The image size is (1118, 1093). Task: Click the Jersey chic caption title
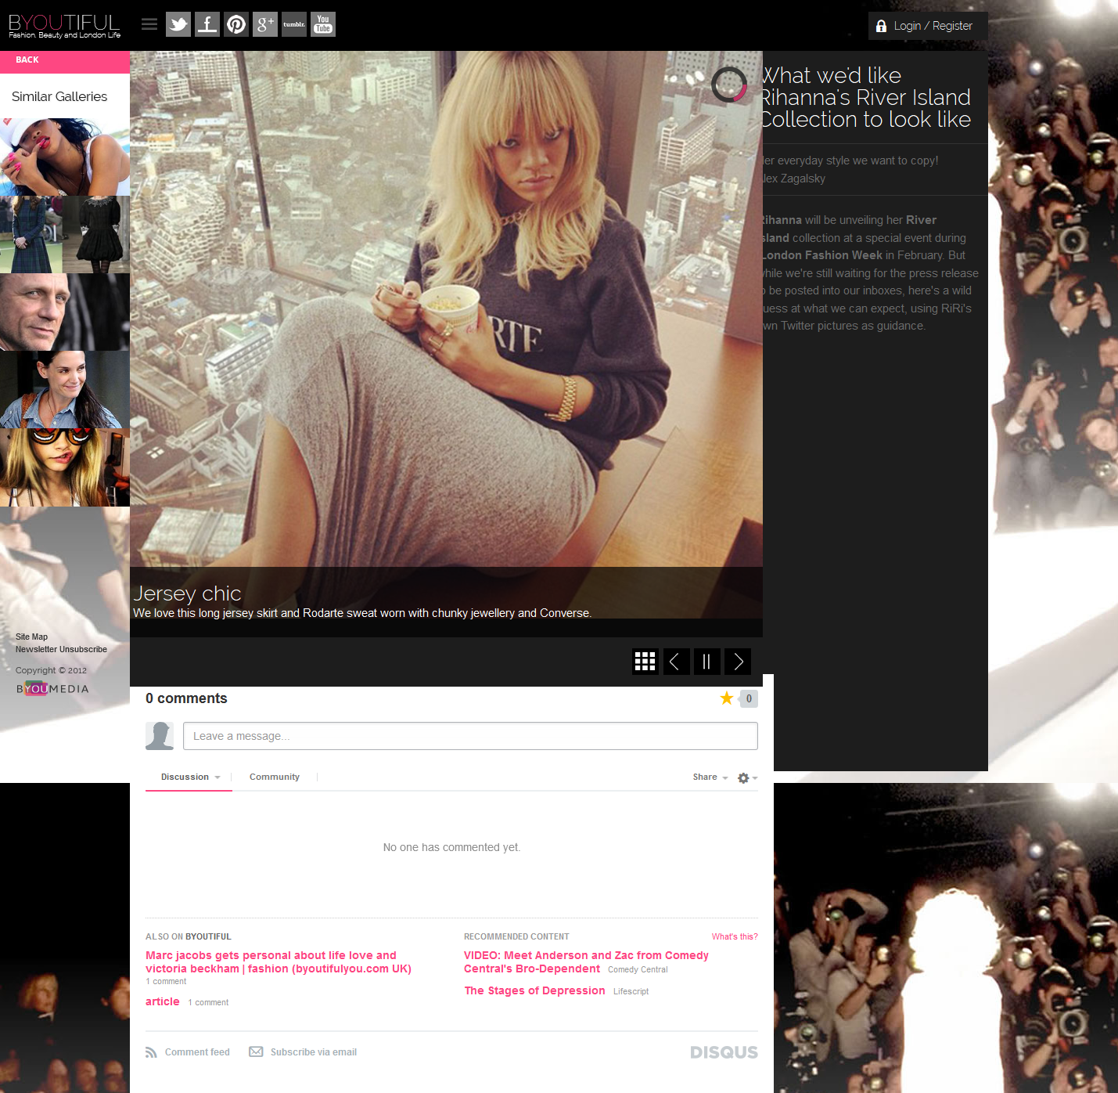pos(187,593)
